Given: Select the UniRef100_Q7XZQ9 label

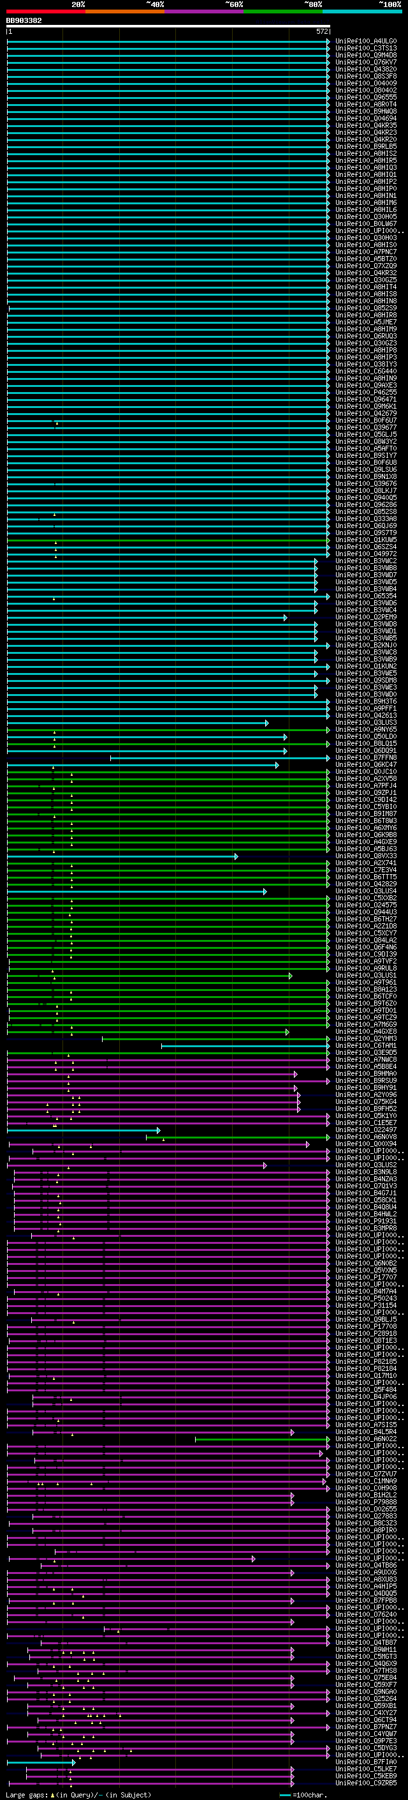Looking at the screenshot, I should pos(365,266).
